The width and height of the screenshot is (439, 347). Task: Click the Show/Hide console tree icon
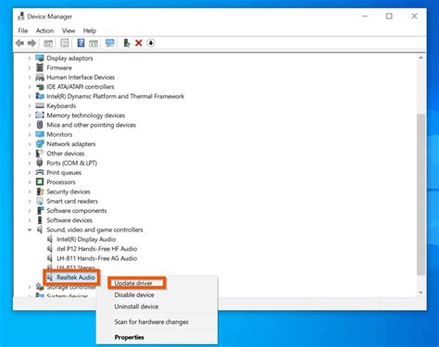48,43
